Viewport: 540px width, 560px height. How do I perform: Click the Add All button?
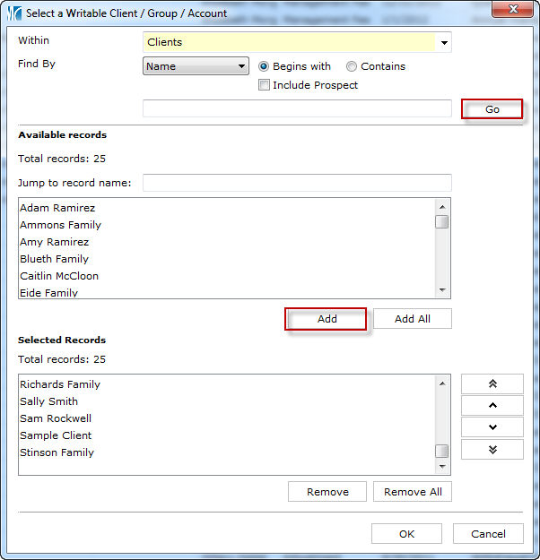pos(412,319)
